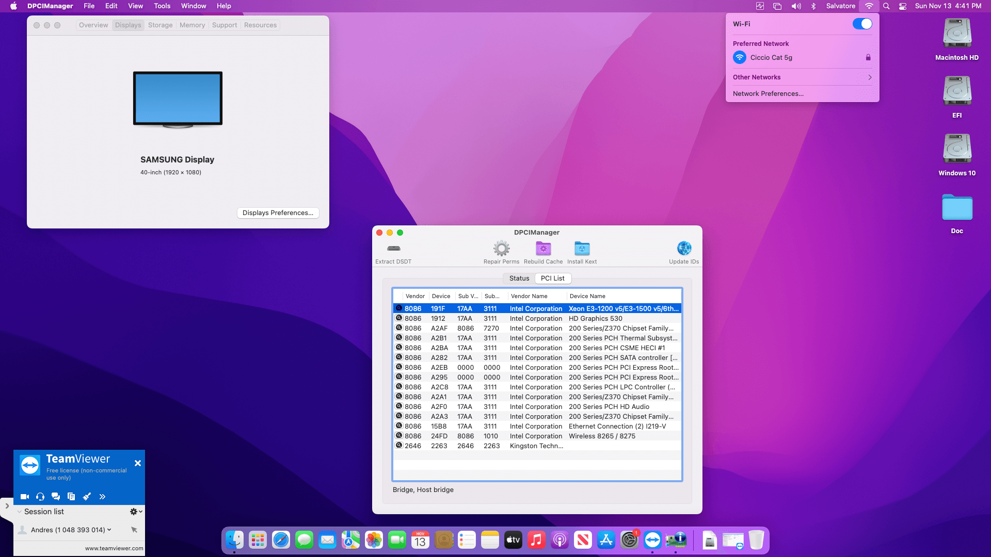The image size is (991, 557).
Task: Click the Displays Preferences button
Action: click(x=278, y=213)
